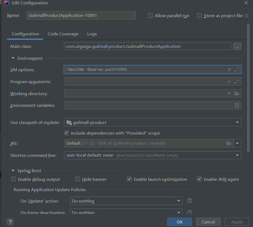Enable Allow parallel run checkbox
Viewport: 253px width, 227px height.
point(150,16)
